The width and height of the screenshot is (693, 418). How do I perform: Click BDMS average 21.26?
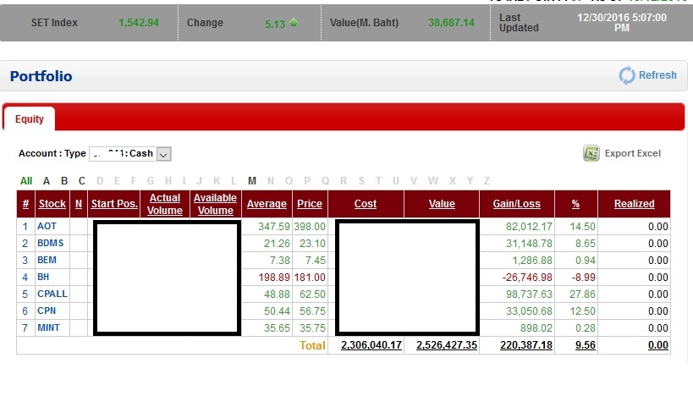[x=277, y=244]
